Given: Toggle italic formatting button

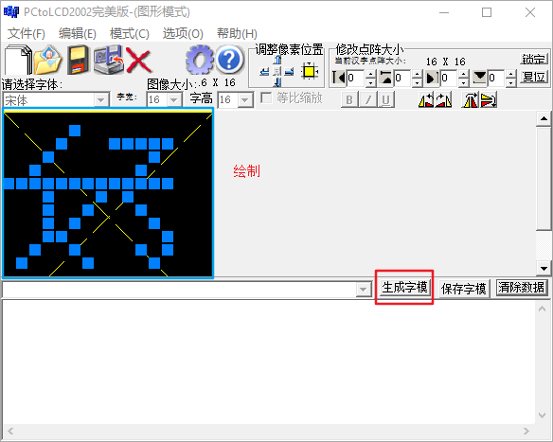Looking at the screenshot, I should (367, 99).
